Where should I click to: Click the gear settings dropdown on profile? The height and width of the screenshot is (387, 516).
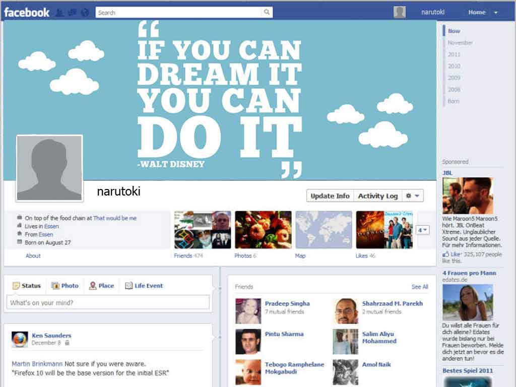pyautogui.click(x=413, y=196)
